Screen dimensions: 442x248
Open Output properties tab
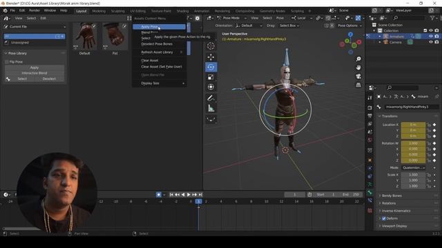click(370, 116)
